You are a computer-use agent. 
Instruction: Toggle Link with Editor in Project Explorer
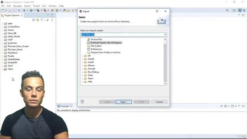[x=38, y=20]
